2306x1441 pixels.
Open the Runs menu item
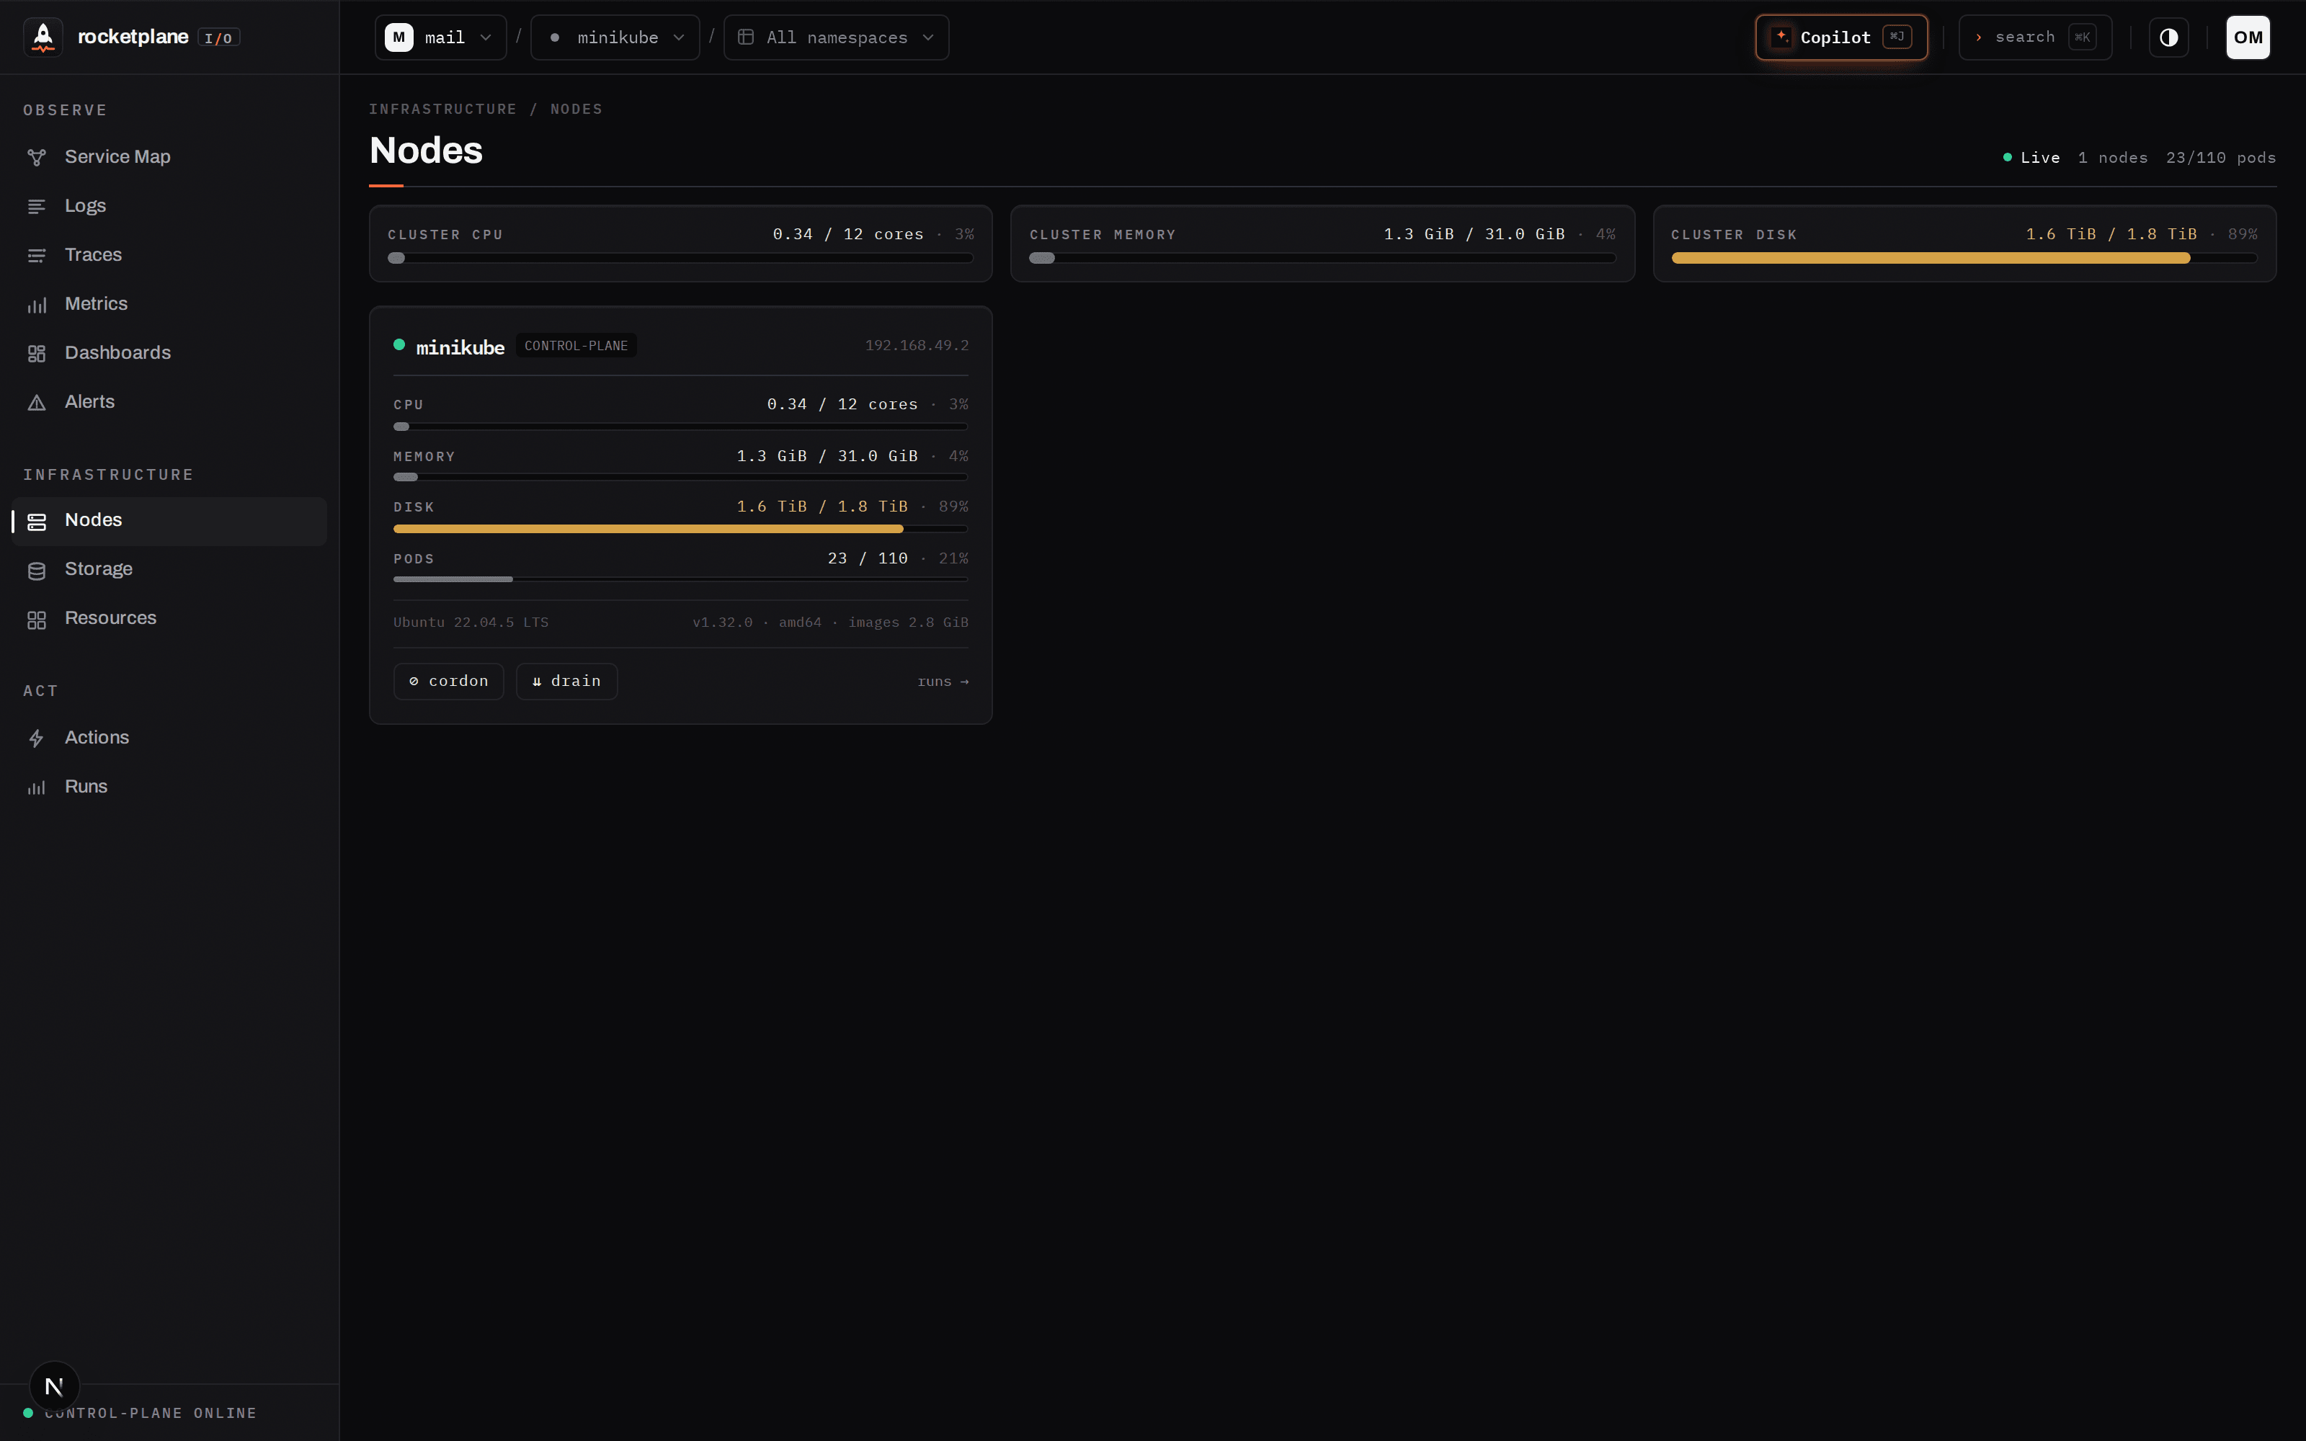tap(169, 788)
